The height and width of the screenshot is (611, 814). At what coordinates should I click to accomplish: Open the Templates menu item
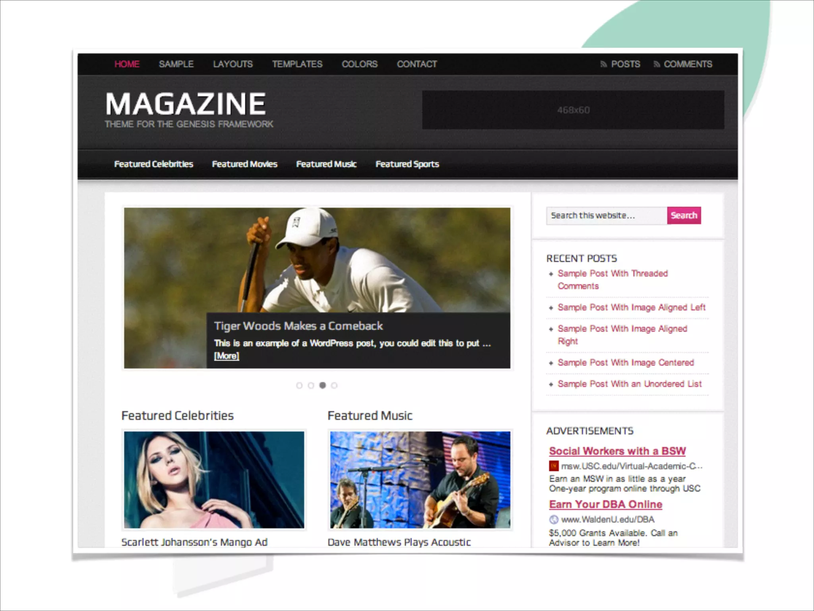[x=297, y=64]
